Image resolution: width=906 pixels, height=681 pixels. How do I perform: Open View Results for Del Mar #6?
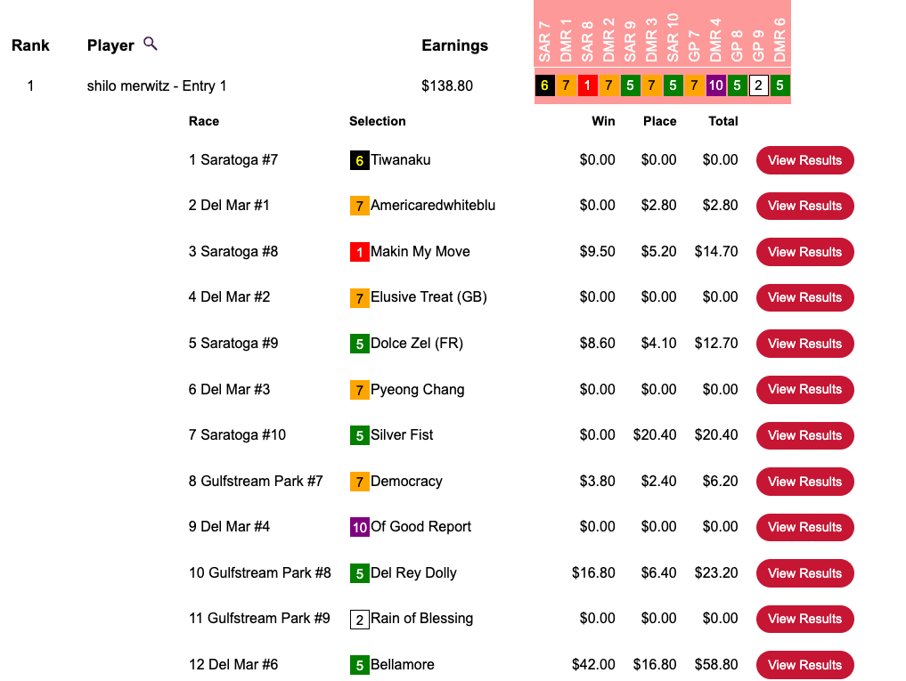click(804, 665)
